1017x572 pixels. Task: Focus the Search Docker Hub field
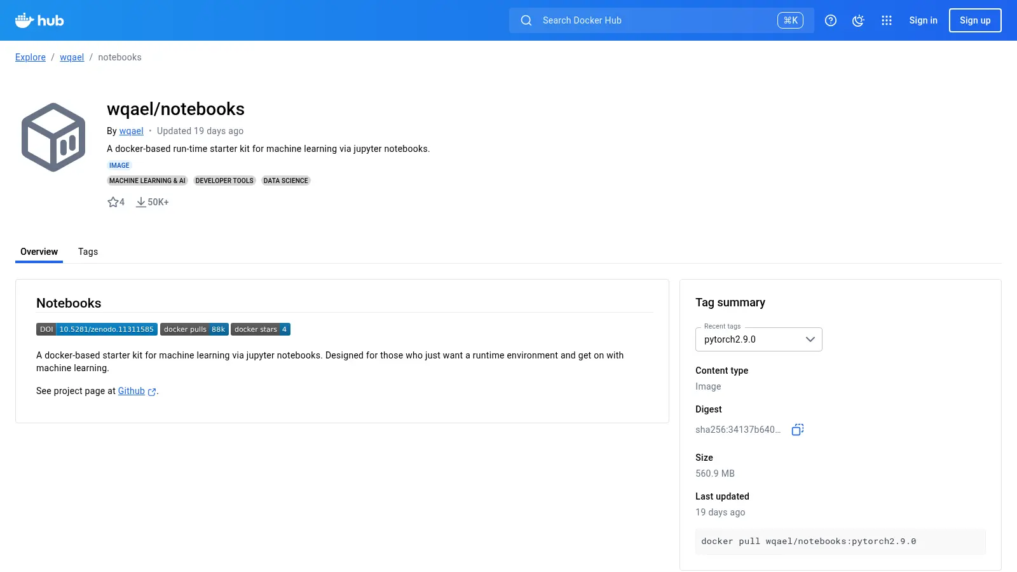[x=662, y=20]
